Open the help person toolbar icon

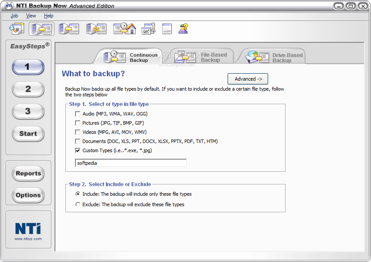[x=184, y=29]
